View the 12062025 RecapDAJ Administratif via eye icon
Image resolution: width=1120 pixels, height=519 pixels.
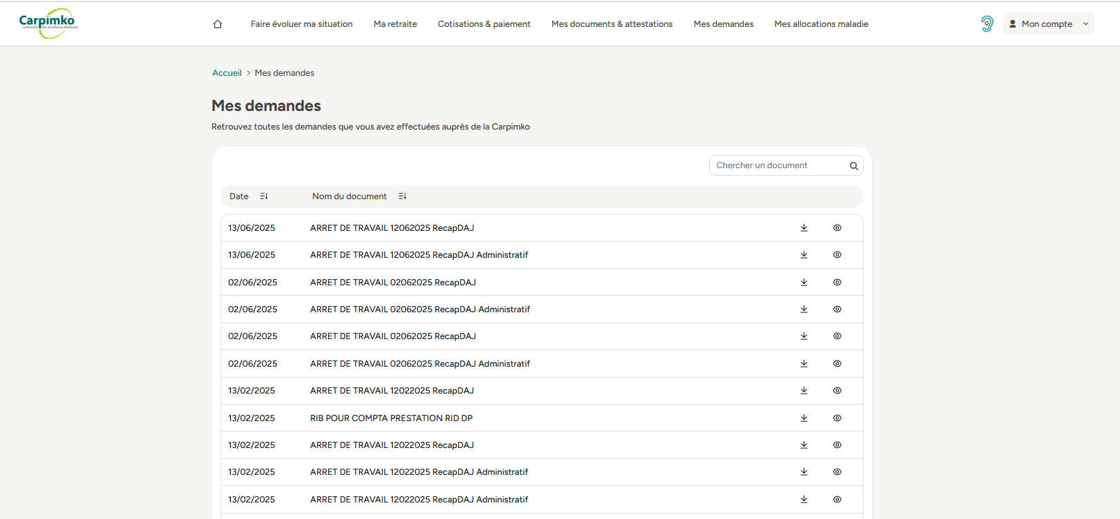[837, 255]
